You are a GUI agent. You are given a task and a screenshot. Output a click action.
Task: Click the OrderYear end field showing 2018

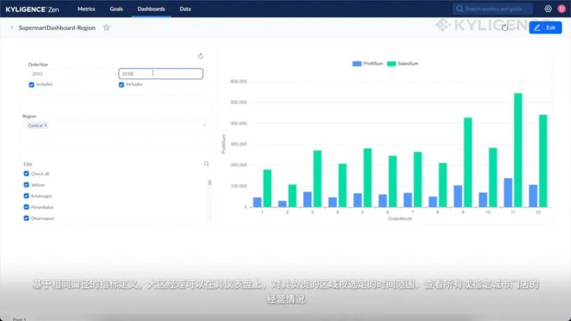tap(161, 74)
